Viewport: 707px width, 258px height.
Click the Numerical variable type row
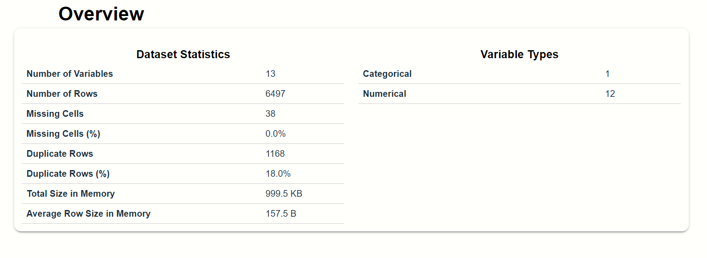[x=519, y=94]
